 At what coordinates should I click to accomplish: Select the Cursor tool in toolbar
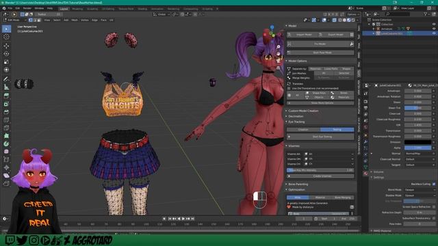coord(6,37)
